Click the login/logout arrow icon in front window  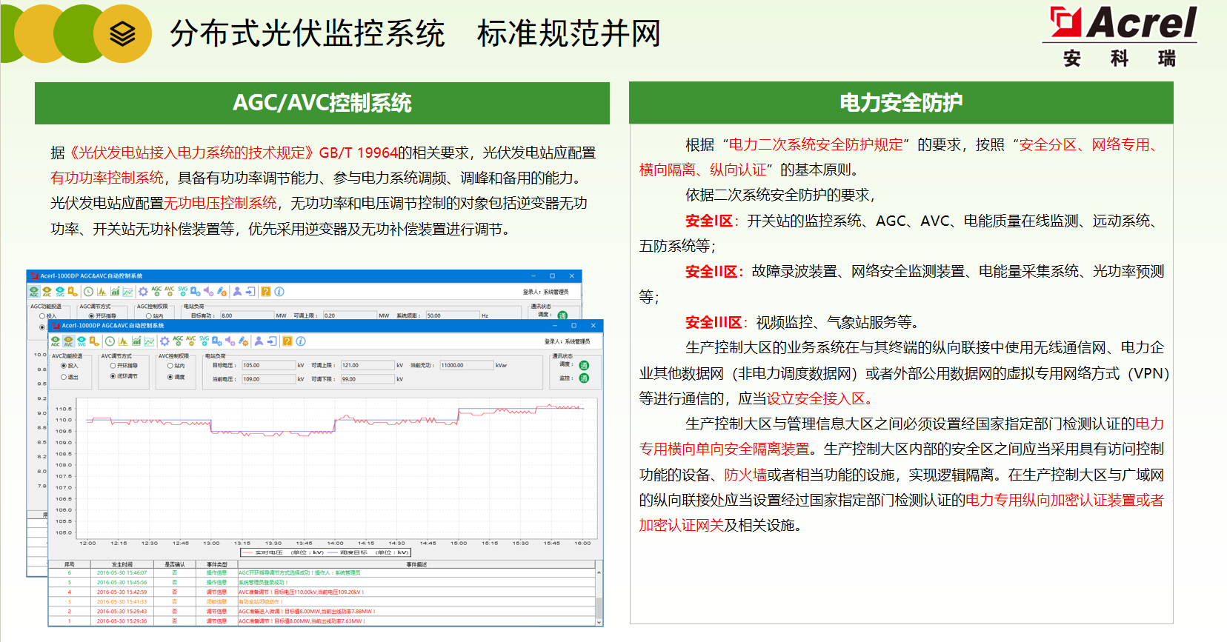(272, 341)
